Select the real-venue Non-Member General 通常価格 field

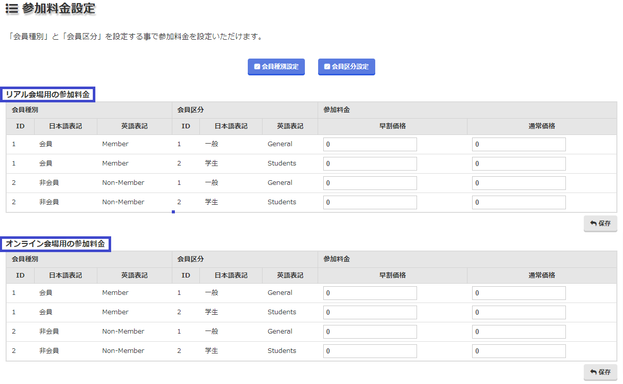click(518, 183)
